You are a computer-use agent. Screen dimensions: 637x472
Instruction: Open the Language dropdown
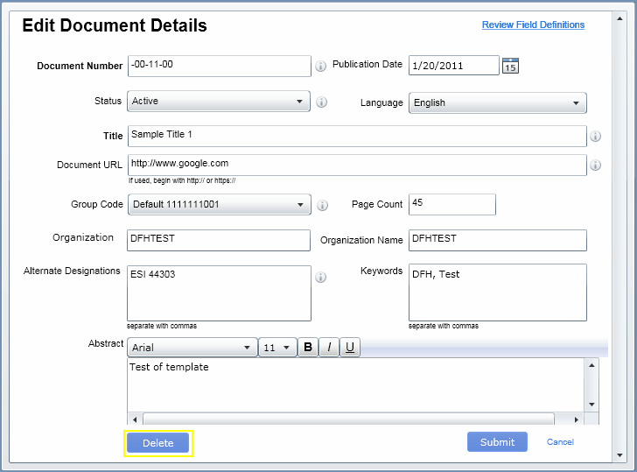[x=497, y=102]
